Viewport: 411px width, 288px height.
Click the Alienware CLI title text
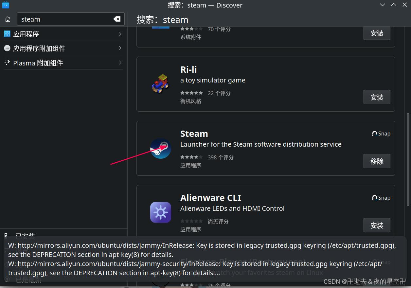pyautogui.click(x=211, y=198)
